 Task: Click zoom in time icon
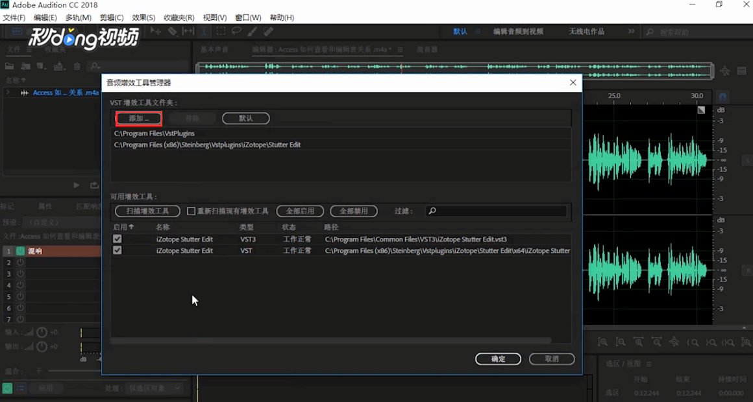(x=638, y=342)
